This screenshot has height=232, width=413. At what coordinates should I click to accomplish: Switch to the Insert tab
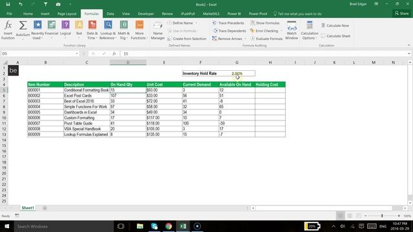(45, 14)
